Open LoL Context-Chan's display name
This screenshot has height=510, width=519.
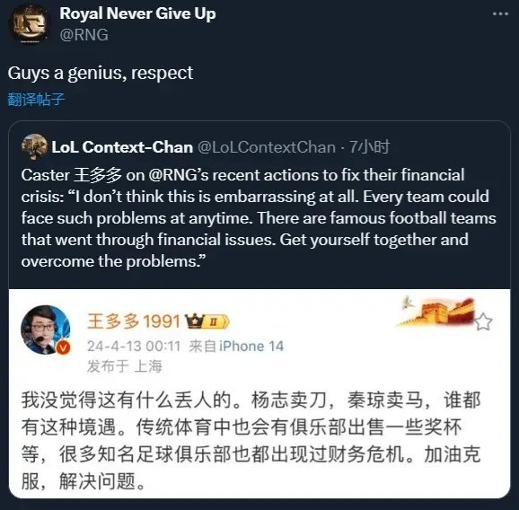click(122, 147)
